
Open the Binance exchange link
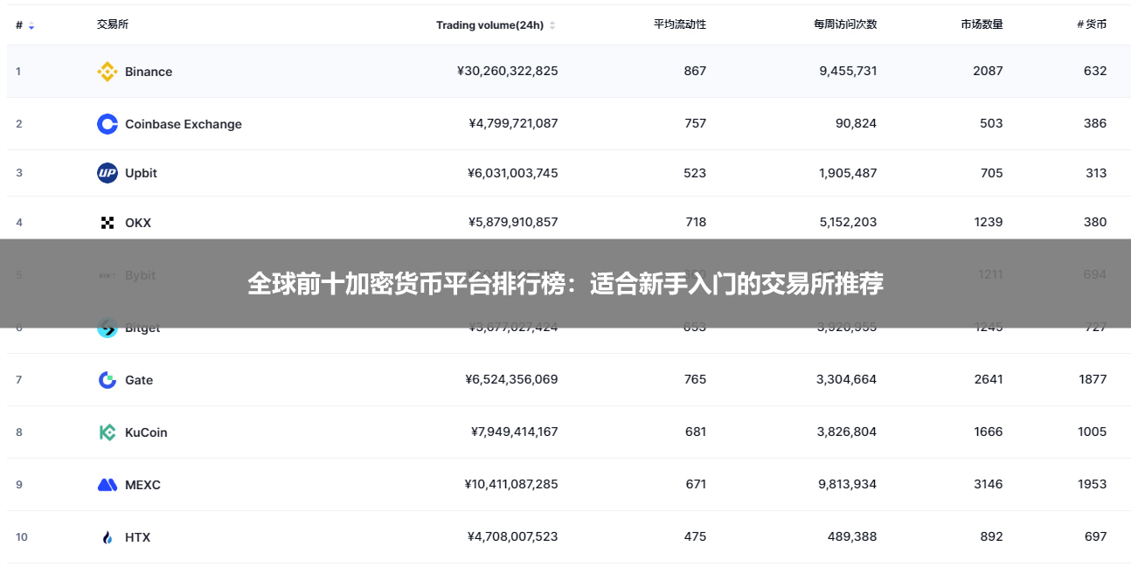[x=149, y=72]
